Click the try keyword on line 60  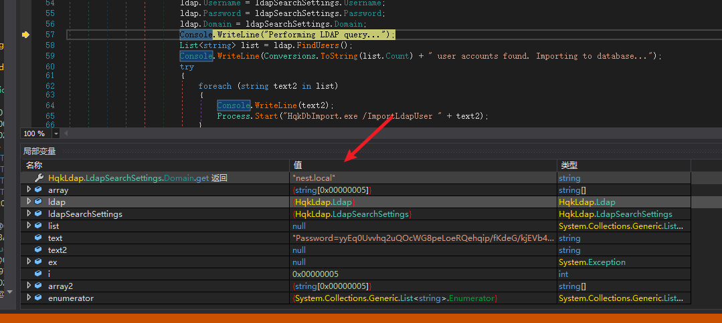pos(187,67)
